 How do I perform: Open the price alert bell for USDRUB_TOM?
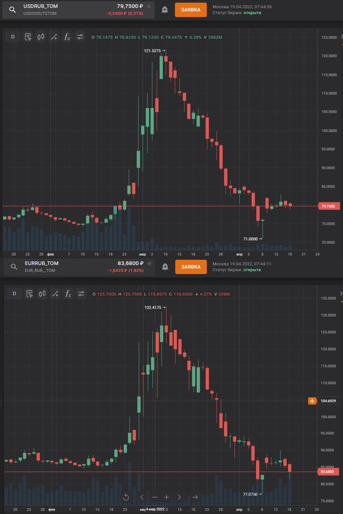(165, 10)
